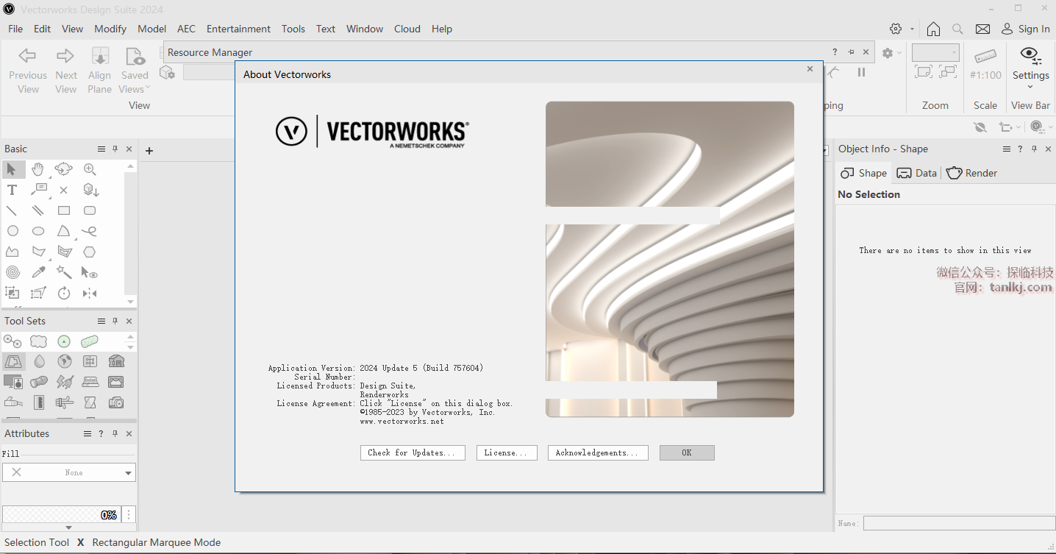Switch to the Render tab

pos(972,173)
